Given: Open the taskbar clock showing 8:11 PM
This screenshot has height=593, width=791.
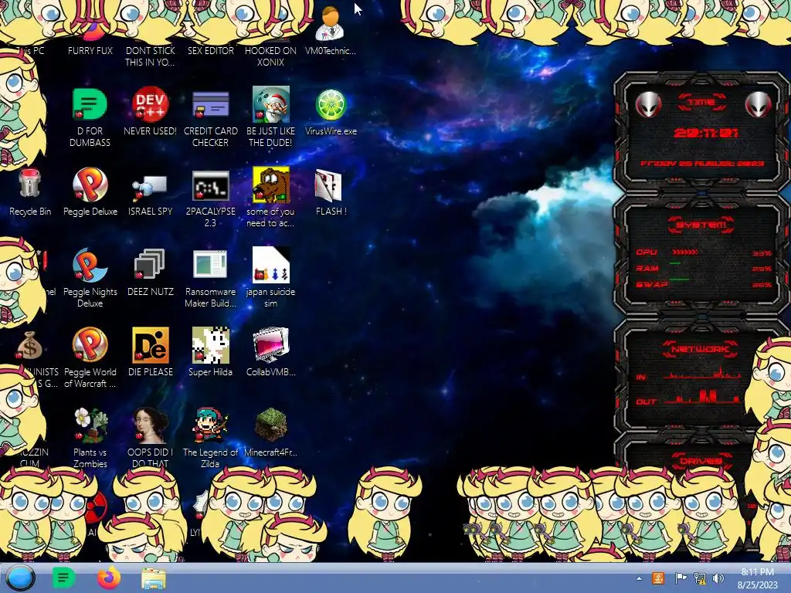Looking at the screenshot, I should pyautogui.click(x=757, y=578).
